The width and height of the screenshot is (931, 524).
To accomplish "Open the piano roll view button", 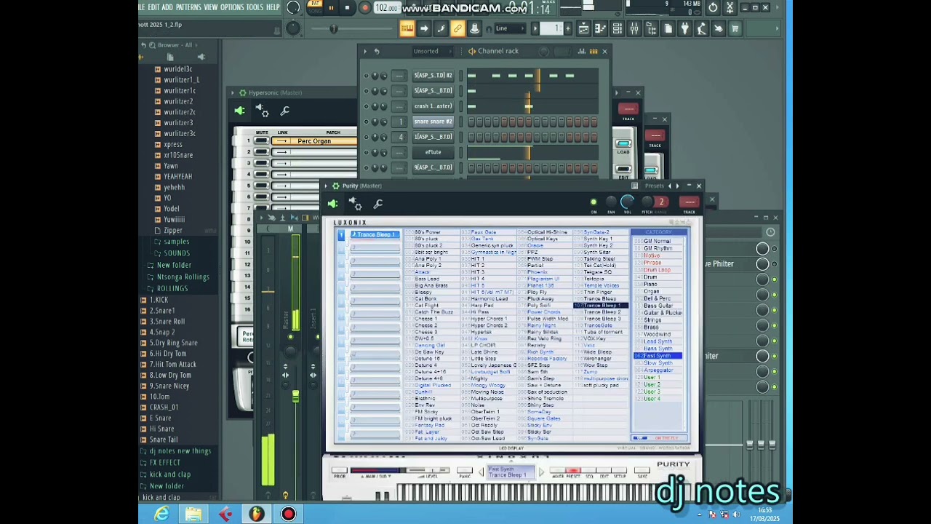I will click(x=600, y=28).
